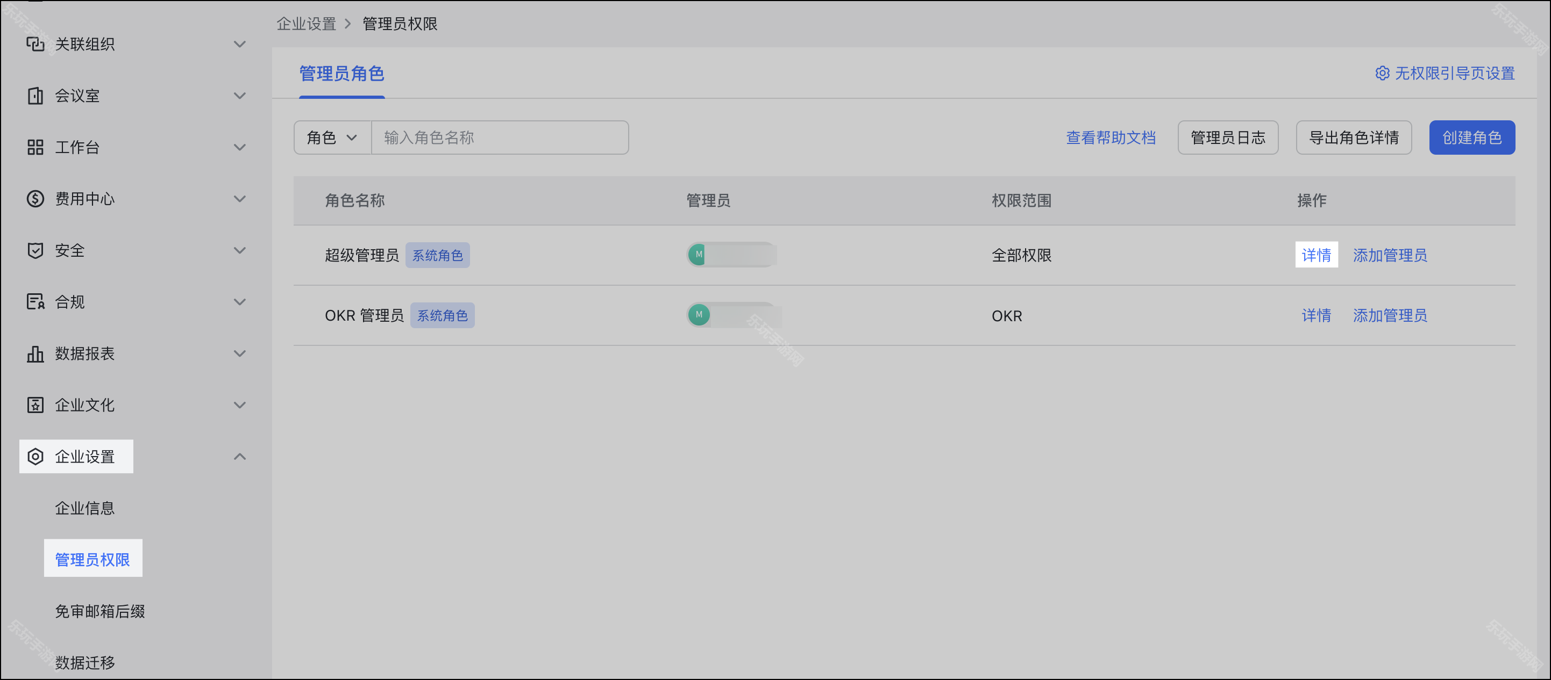Image resolution: width=1551 pixels, height=680 pixels.
Task: Click the 输入角色名称 search field
Action: pos(500,138)
